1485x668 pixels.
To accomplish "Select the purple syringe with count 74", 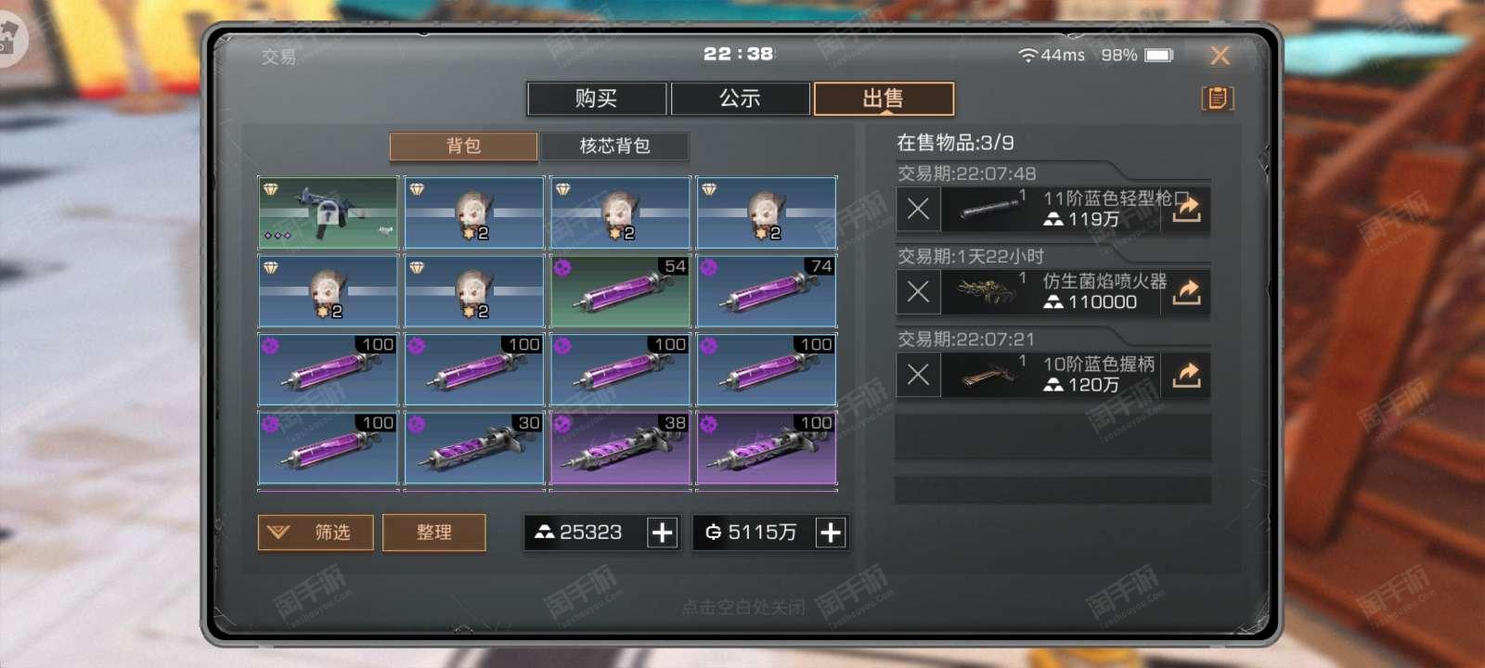I will [767, 291].
